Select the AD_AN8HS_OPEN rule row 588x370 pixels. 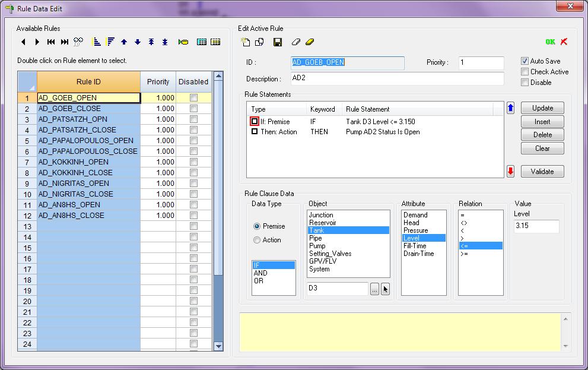[88, 204]
